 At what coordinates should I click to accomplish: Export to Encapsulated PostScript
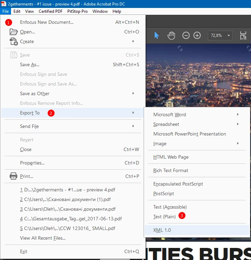(197, 184)
